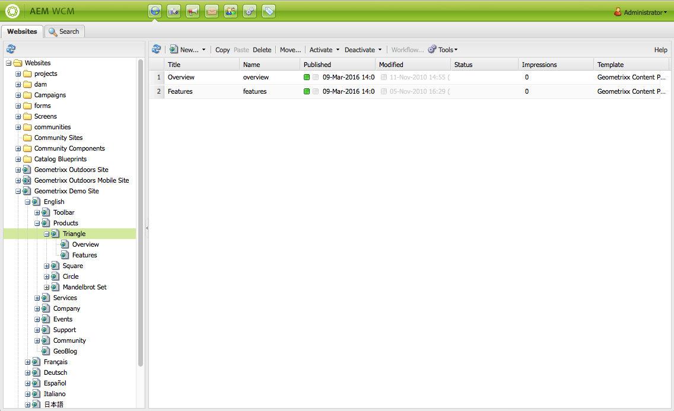Expand the Campaigns folder

point(18,95)
